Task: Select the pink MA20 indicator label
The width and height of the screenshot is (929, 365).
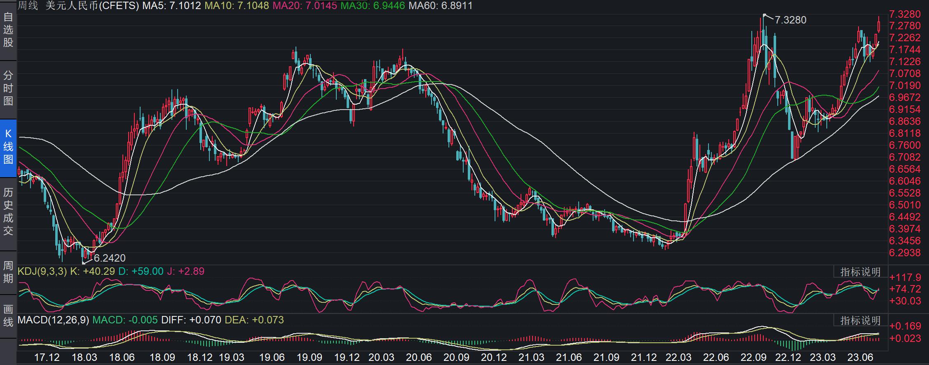Action: pyautogui.click(x=305, y=6)
